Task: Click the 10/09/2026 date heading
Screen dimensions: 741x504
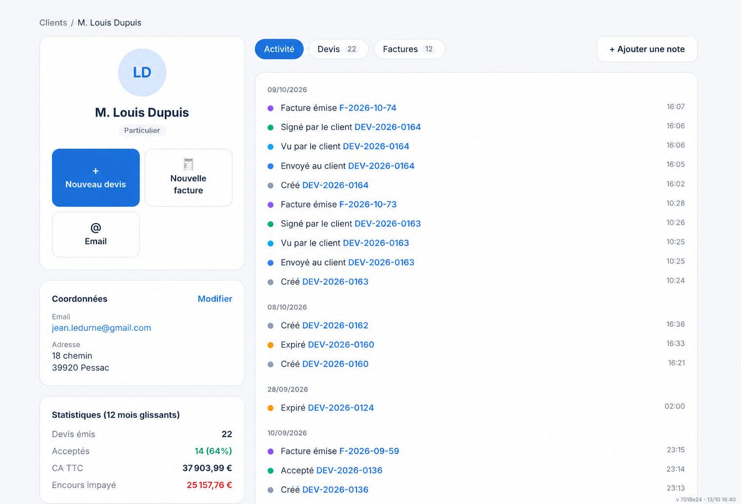Action: pos(287,433)
